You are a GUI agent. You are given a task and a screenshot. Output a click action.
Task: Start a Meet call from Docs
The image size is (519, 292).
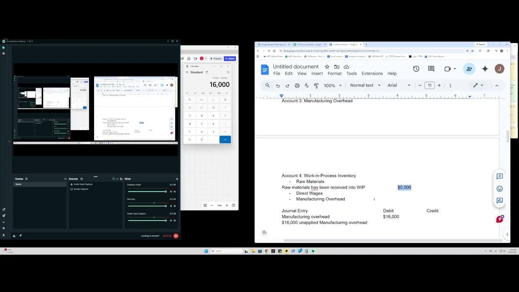pos(447,69)
